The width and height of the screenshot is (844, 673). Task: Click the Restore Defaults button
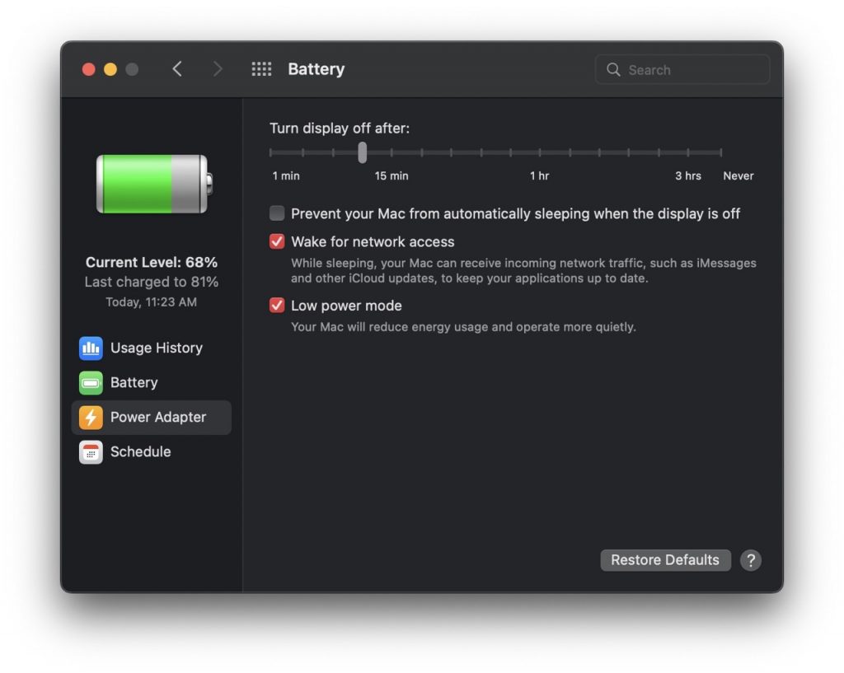665,560
